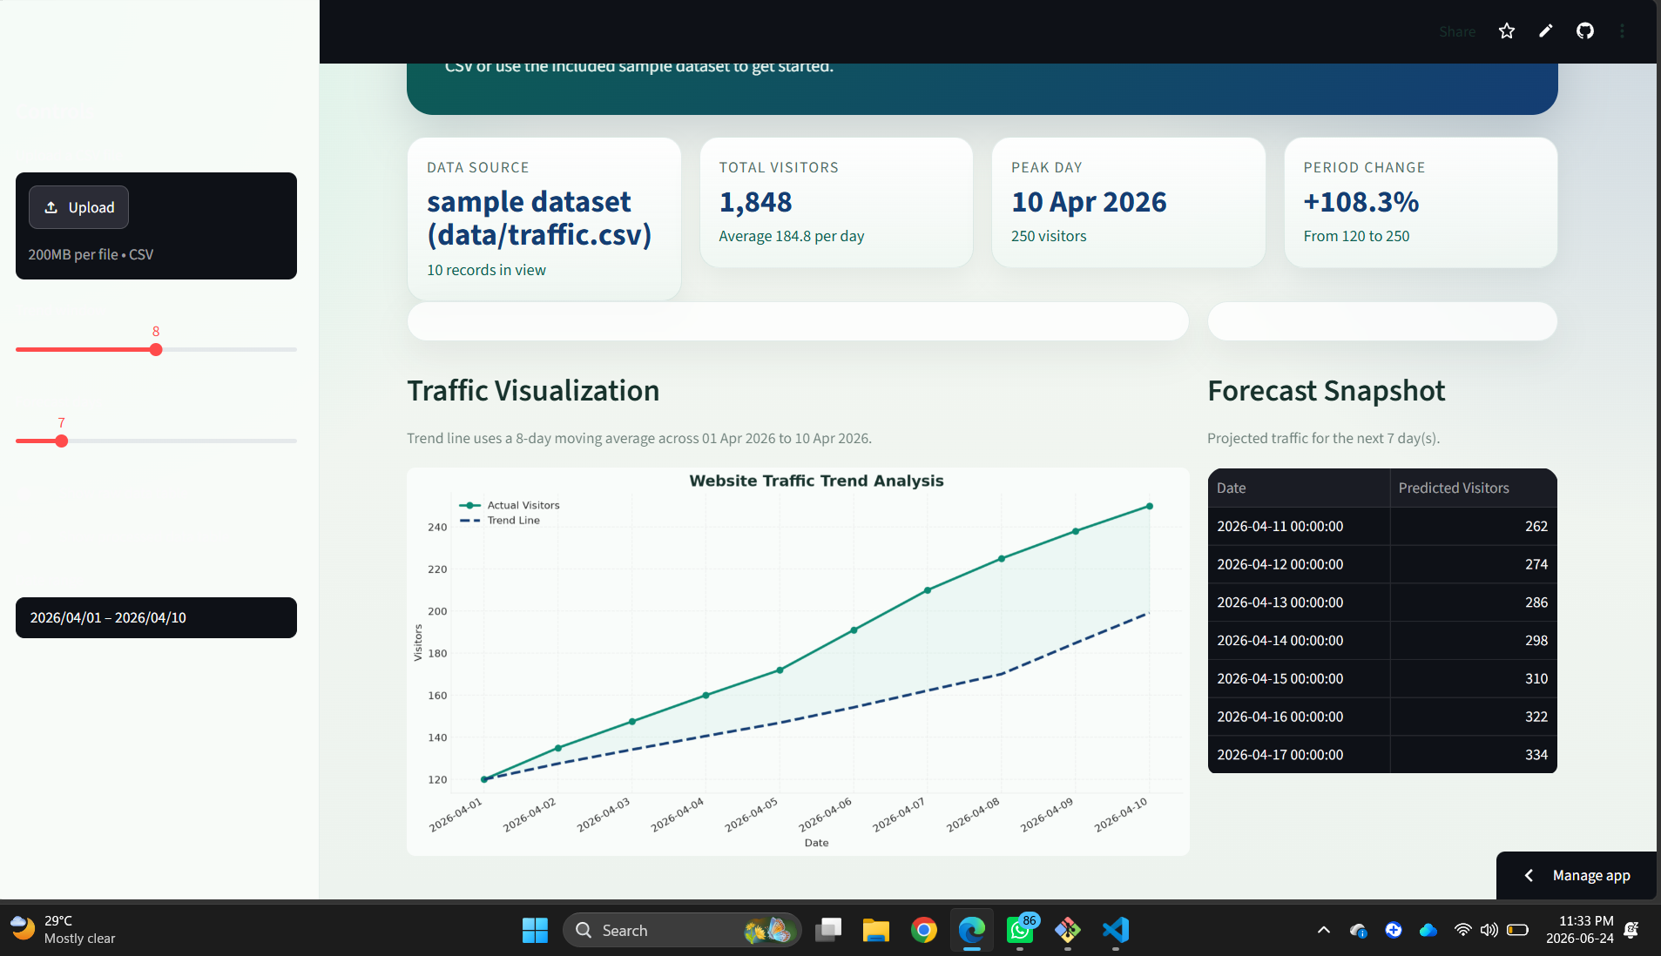Click the Manage app button

click(x=1577, y=875)
